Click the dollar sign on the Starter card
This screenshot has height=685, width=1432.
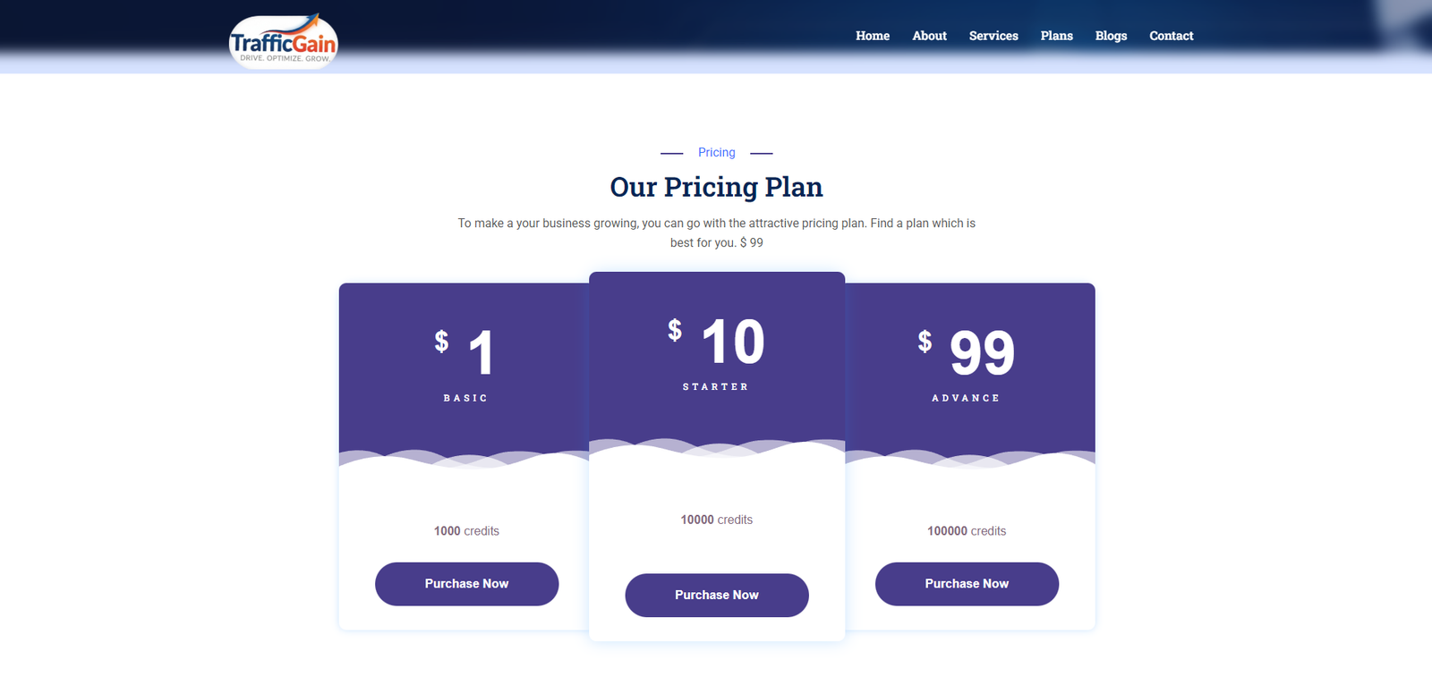coord(675,330)
